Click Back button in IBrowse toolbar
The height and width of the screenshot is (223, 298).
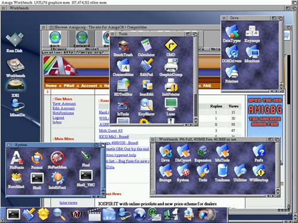[55, 39]
